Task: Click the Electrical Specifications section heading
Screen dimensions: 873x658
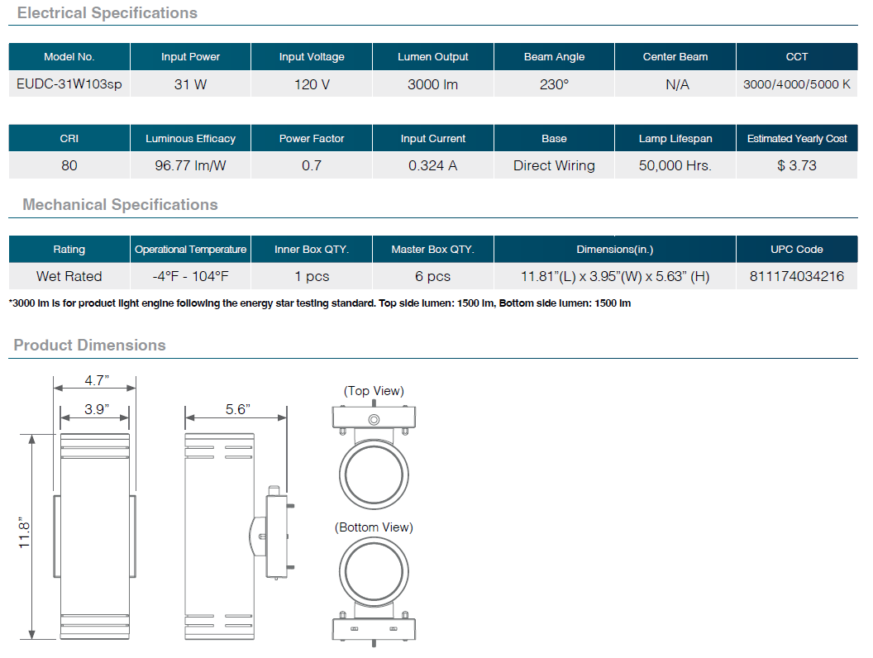Action: 107,13
